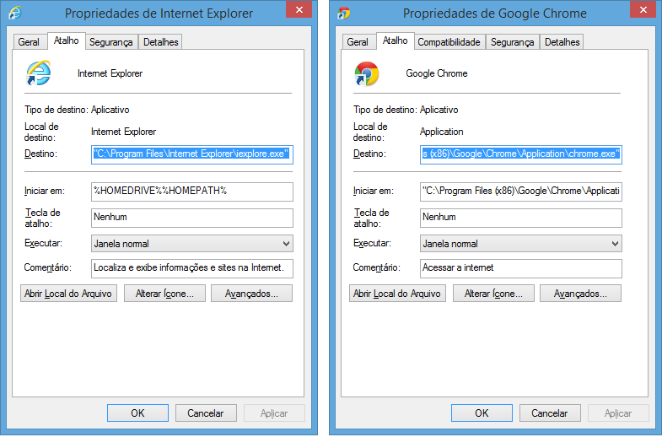The height and width of the screenshot is (437, 662).
Task: Open Detalhes tab in Google Chrome properties
Action: (x=562, y=42)
